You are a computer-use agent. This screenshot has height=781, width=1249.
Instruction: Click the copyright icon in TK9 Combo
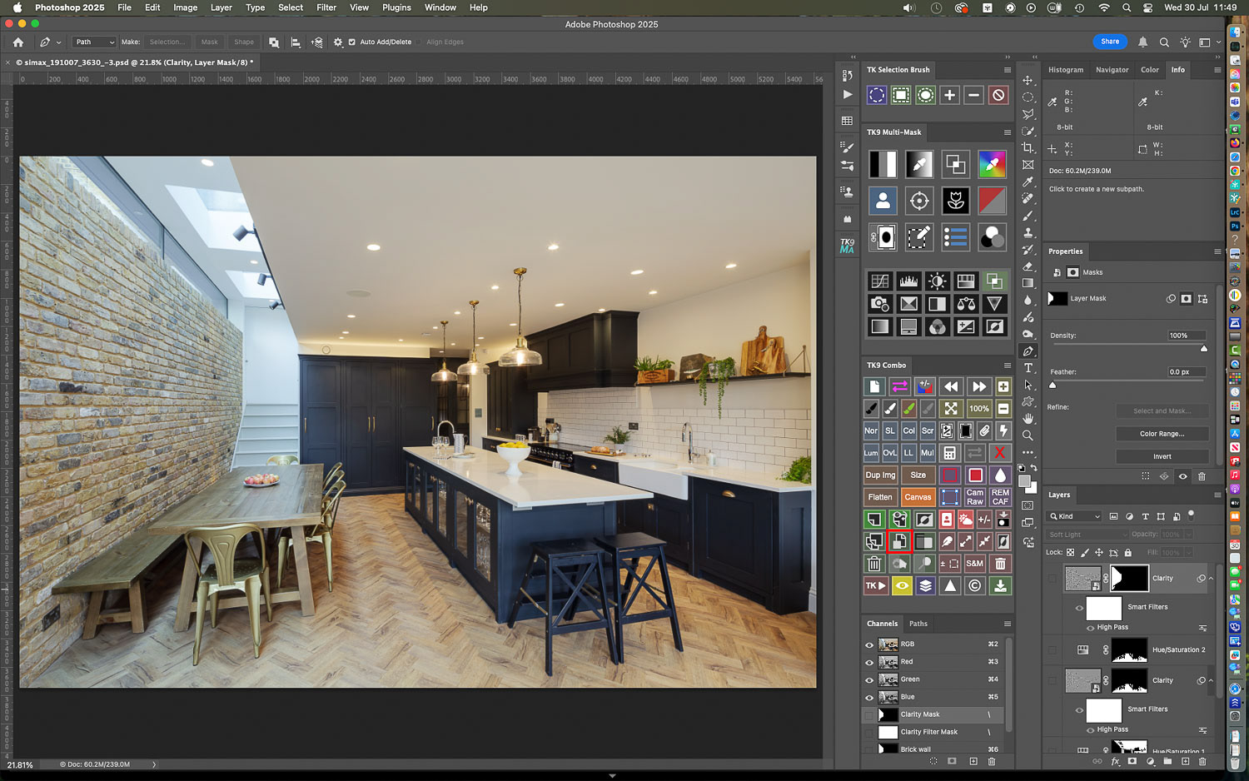pos(975,586)
